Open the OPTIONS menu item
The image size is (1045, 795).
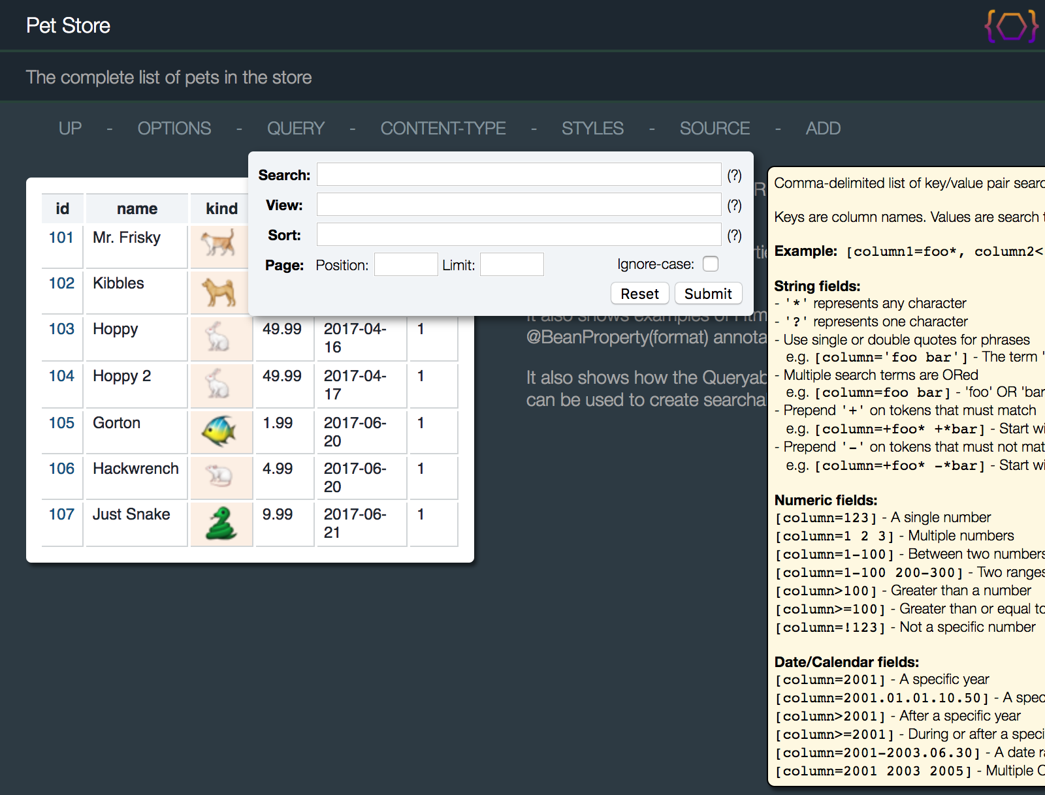coord(174,128)
